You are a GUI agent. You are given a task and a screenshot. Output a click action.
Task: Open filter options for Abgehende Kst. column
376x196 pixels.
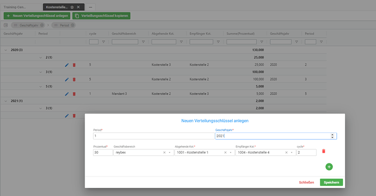click(x=181, y=42)
